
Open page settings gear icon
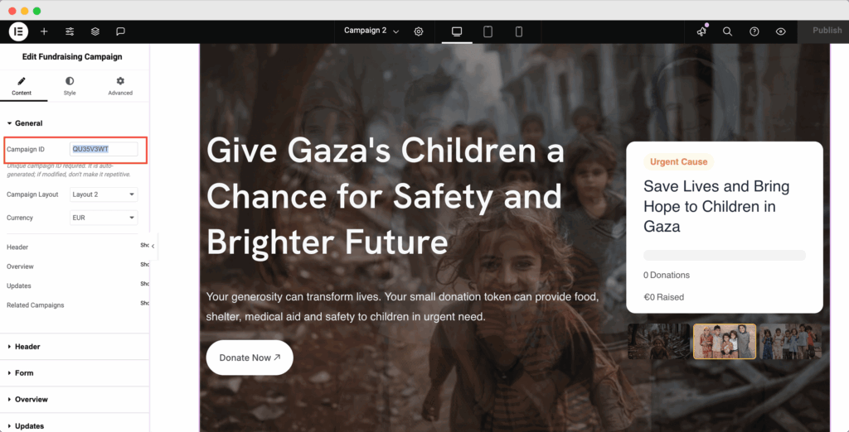pyautogui.click(x=419, y=31)
